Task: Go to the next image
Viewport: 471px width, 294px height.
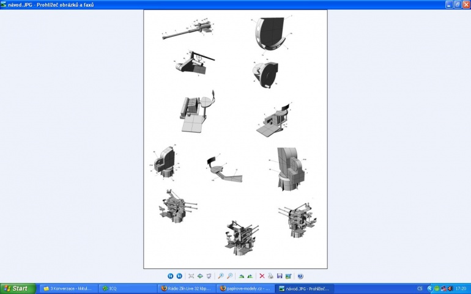Action: 179,276
